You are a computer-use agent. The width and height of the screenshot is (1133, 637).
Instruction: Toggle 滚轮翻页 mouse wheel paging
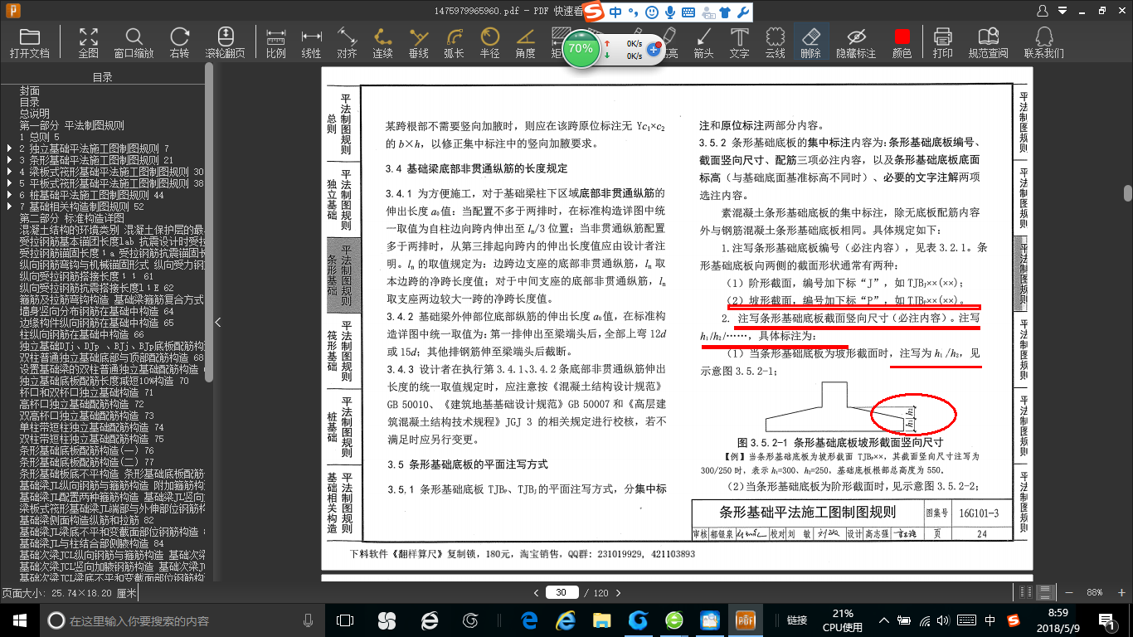coord(226,43)
